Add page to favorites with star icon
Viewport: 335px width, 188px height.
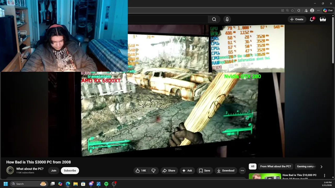[292, 10]
